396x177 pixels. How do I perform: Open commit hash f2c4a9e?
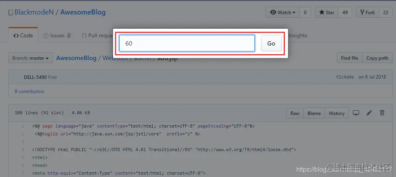[345, 77]
